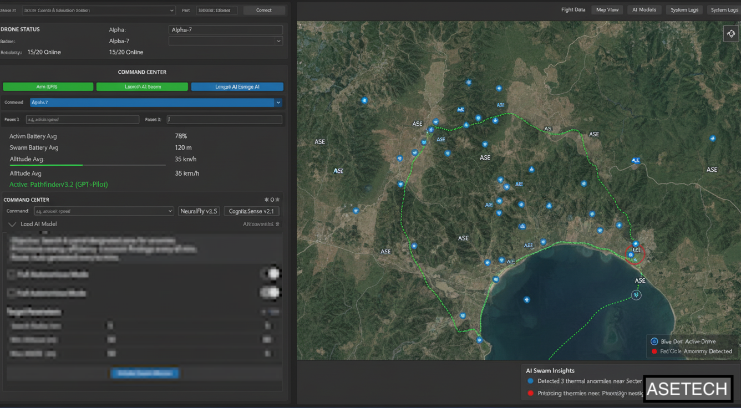Select the NeuralFly v3.5 model button
Screen dimensions: 741x408
(x=199, y=211)
